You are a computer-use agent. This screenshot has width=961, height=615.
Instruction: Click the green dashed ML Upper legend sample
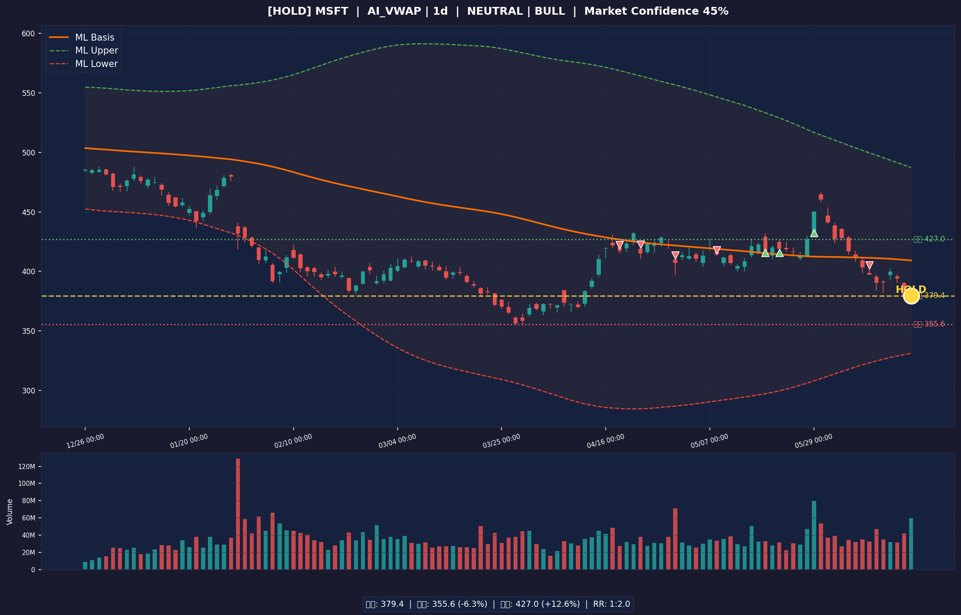coord(59,51)
